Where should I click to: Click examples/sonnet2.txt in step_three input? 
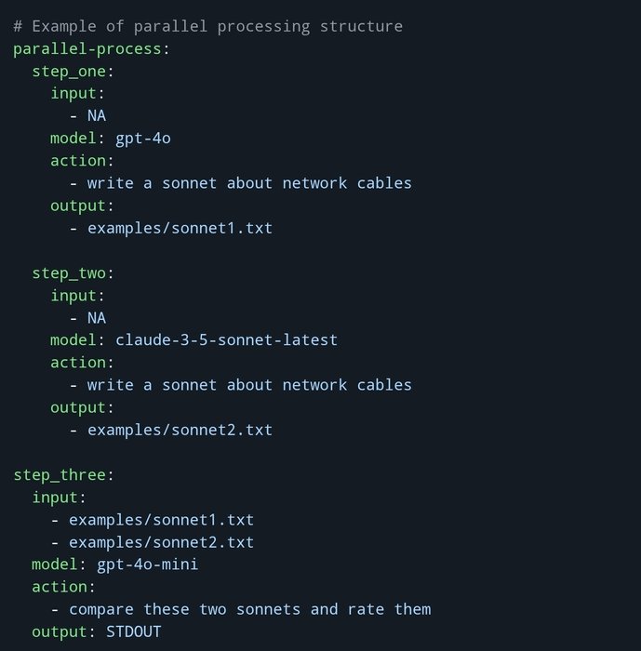tap(161, 542)
